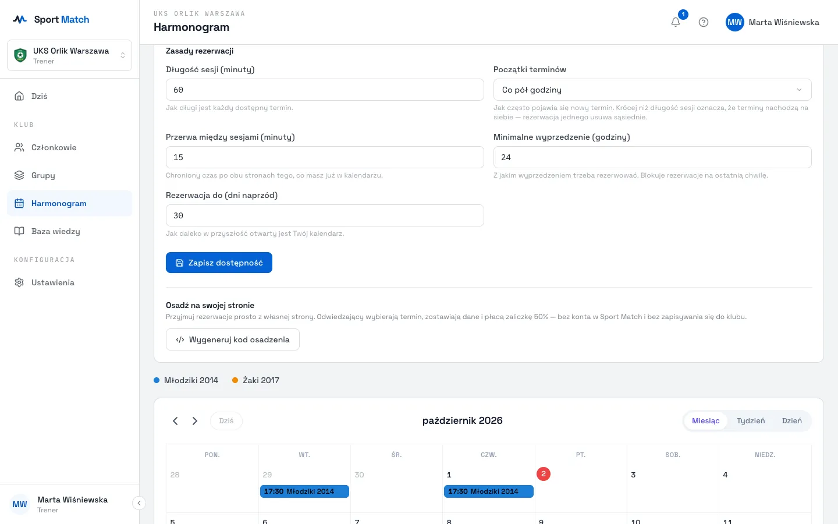
Task: Open Dziś in the sidebar
Action: (x=69, y=96)
